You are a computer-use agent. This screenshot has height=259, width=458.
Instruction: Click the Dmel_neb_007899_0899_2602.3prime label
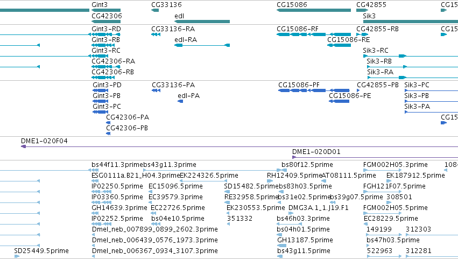click(x=155, y=229)
